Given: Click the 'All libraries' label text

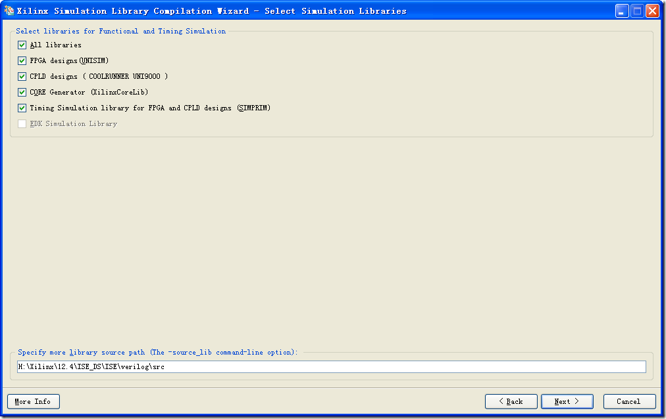Looking at the screenshot, I should tap(56, 45).
